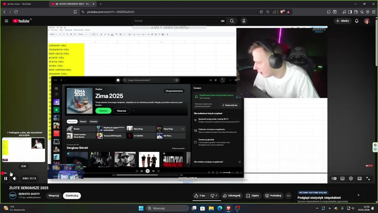This screenshot has height=213, width=378.
Task: Go back with the browser back arrow
Action: point(4,12)
